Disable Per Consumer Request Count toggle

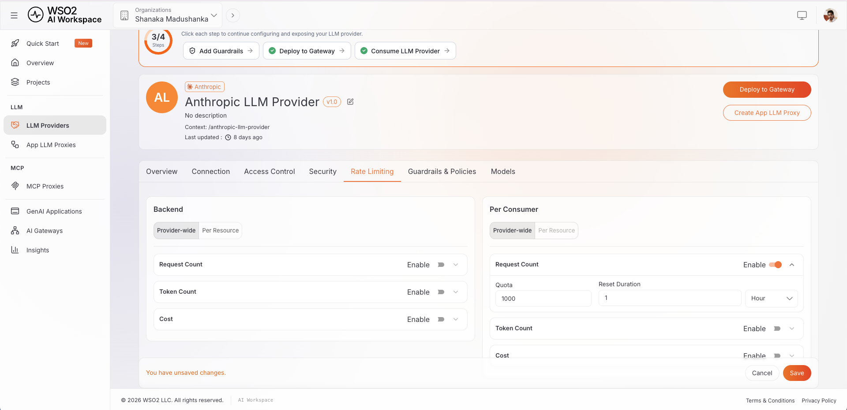[x=775, y=265]
